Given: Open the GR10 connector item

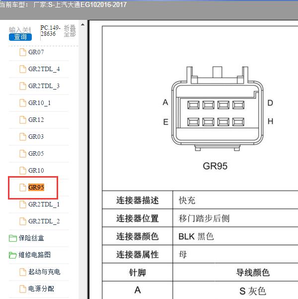Looking at the screenshot, I should click(36, 170).
